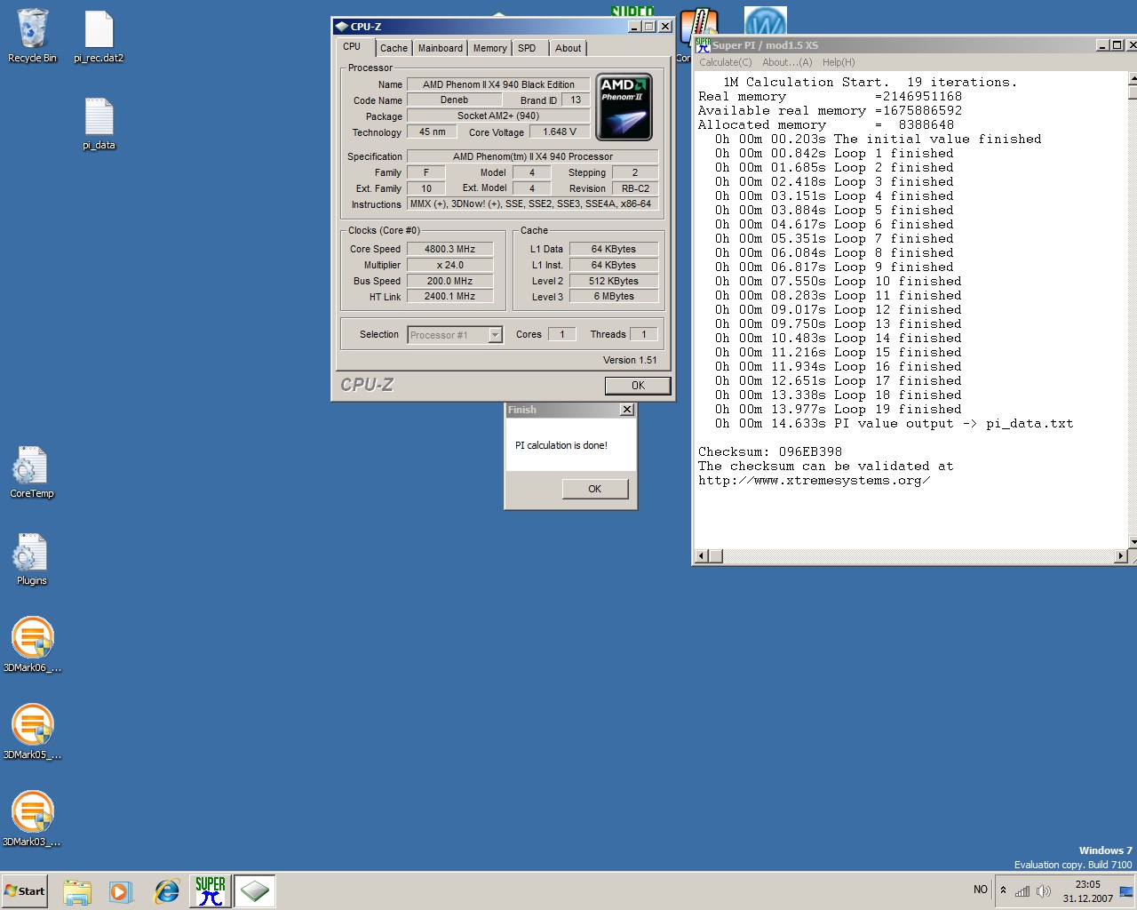Click the Core Speed 4800.3 MHz field

450,250
